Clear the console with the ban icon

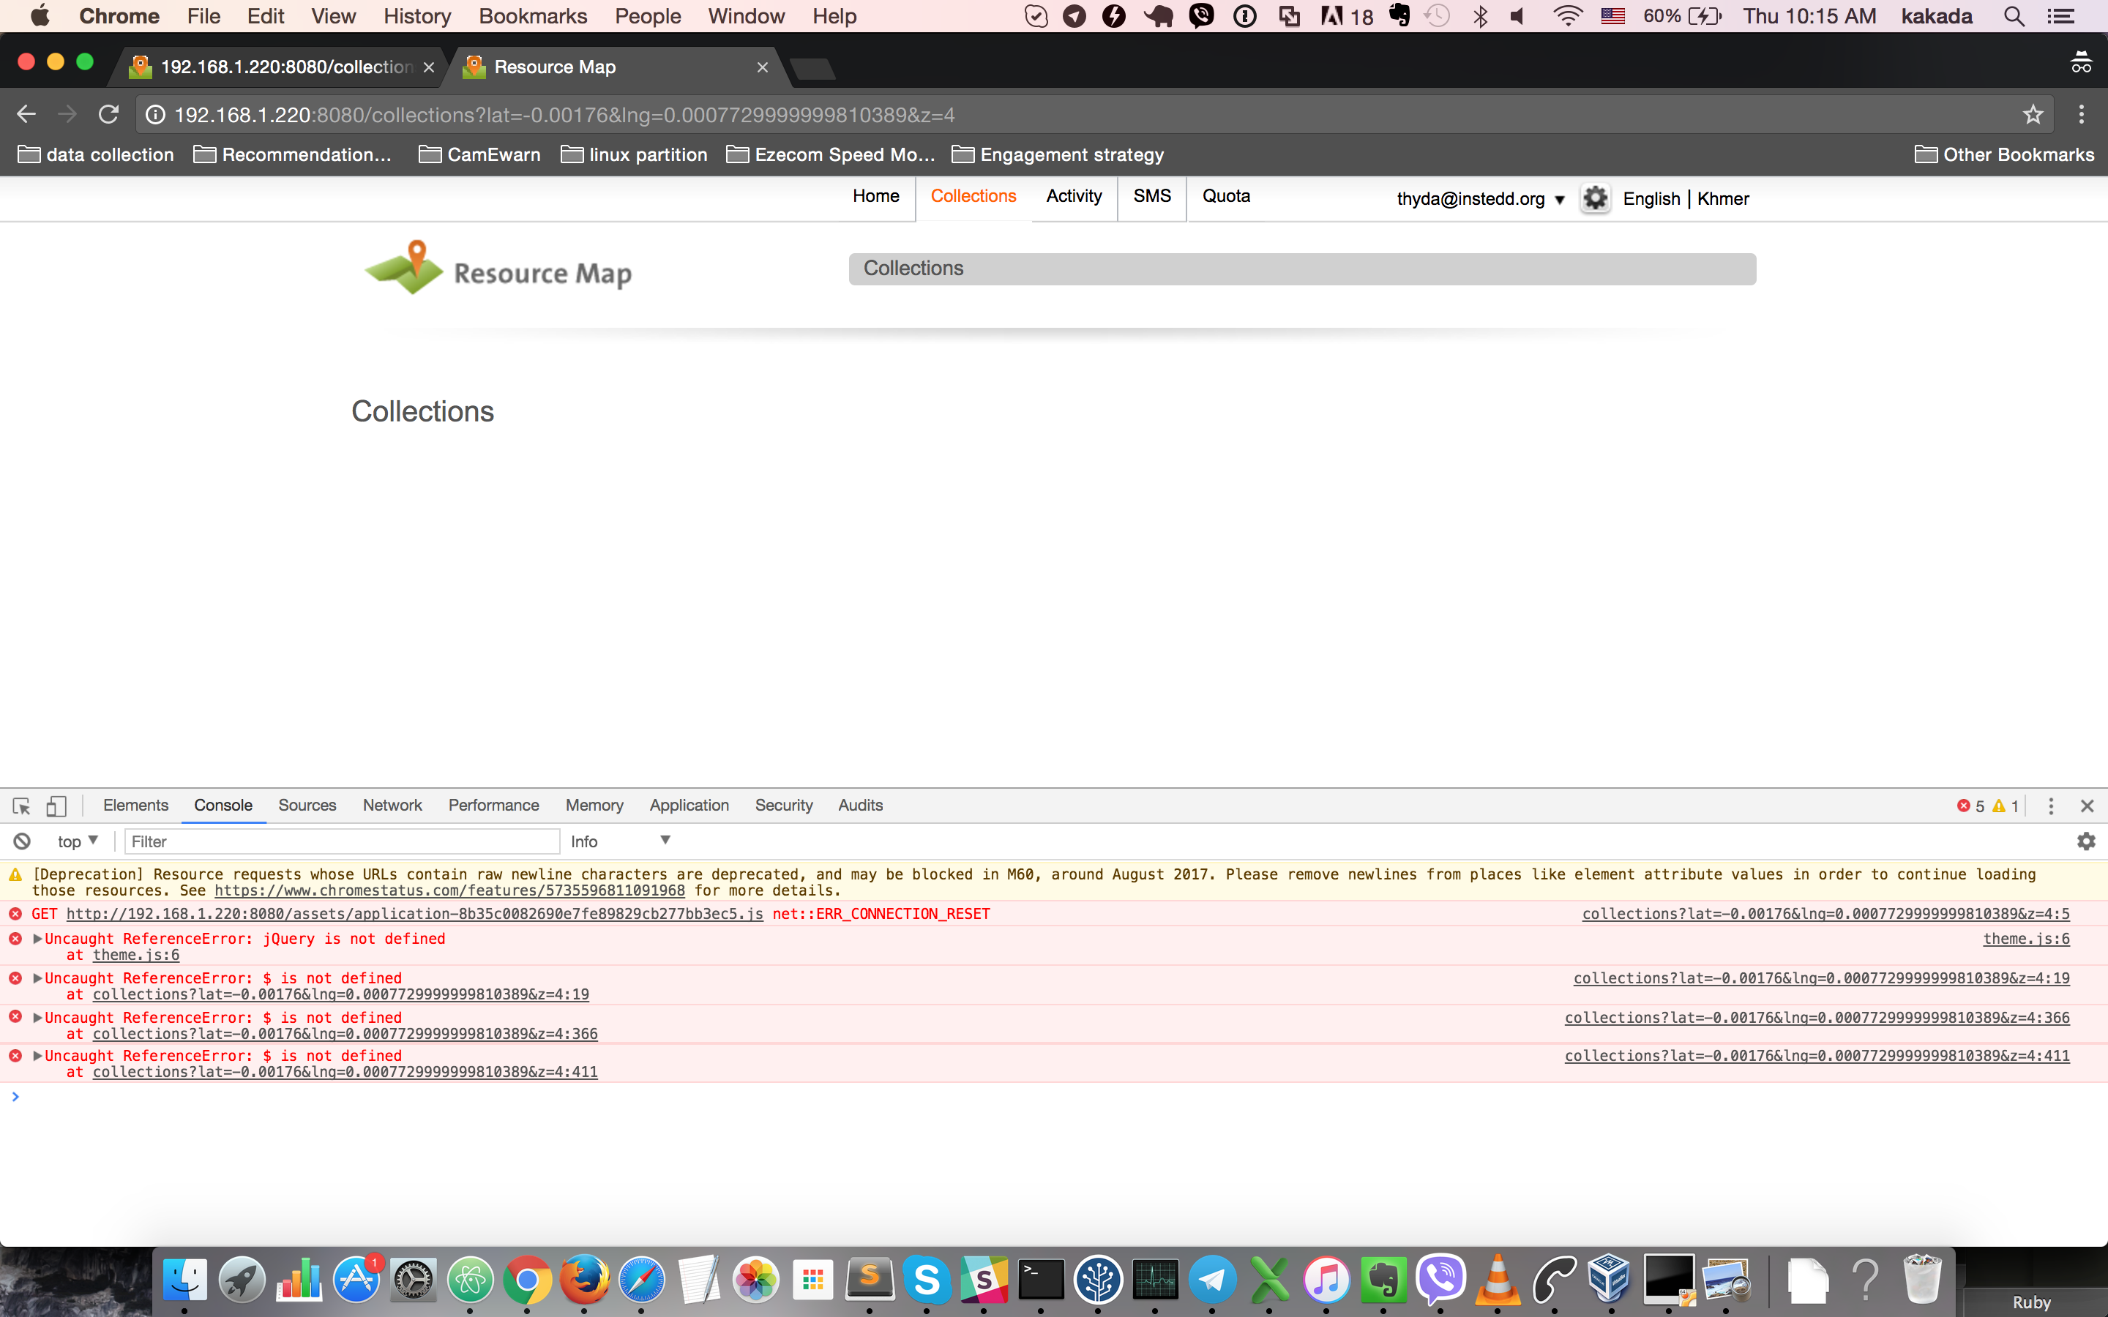[x=21, y=841]
